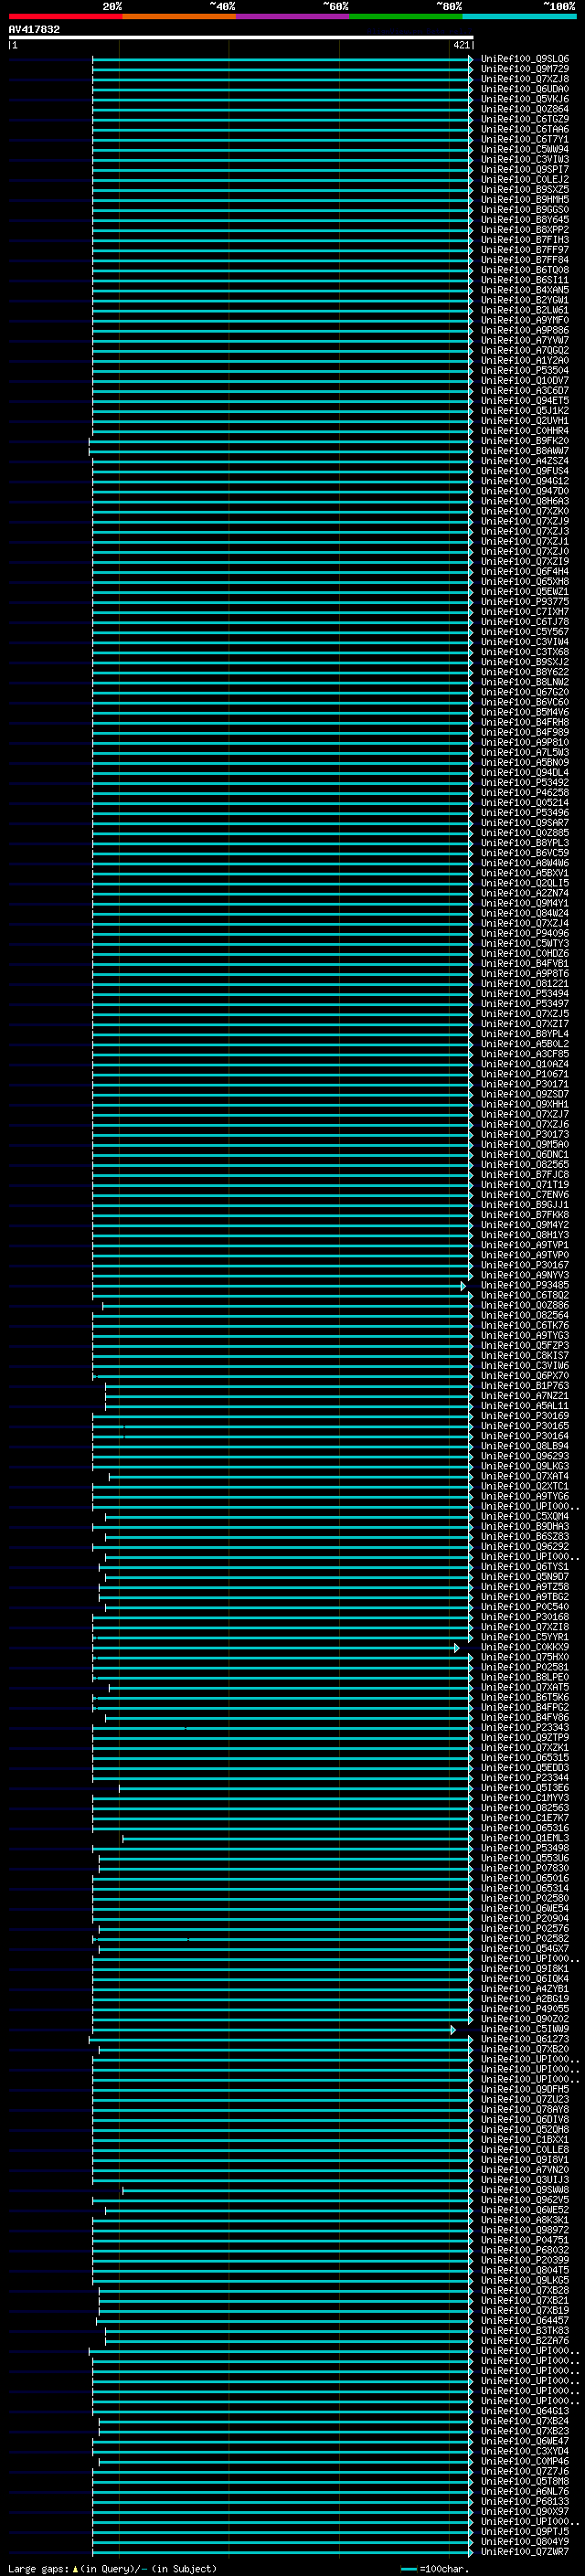The image size is (585, 2576).
Task: Open hit UniRef100_Q9SLQ6
Action: (524, 59)
